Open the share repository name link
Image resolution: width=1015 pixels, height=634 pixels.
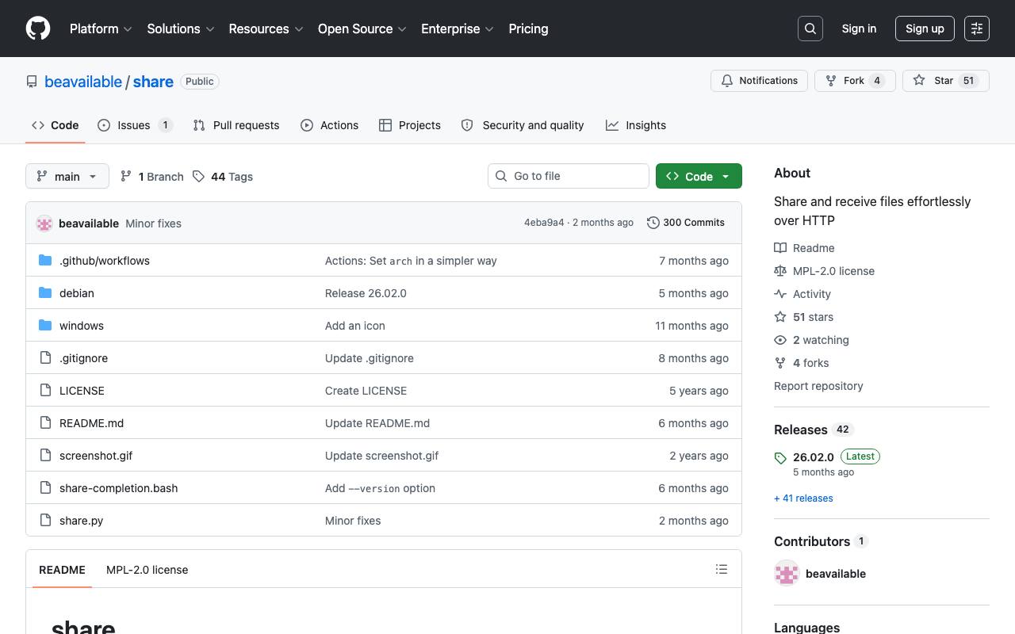click(x=153, y=82)
